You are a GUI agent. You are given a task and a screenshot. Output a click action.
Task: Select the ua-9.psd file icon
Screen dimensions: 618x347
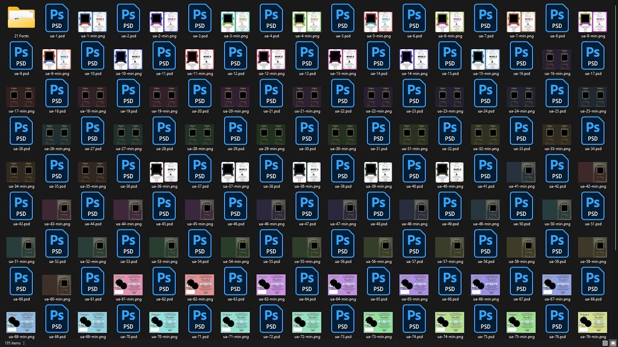21,56
